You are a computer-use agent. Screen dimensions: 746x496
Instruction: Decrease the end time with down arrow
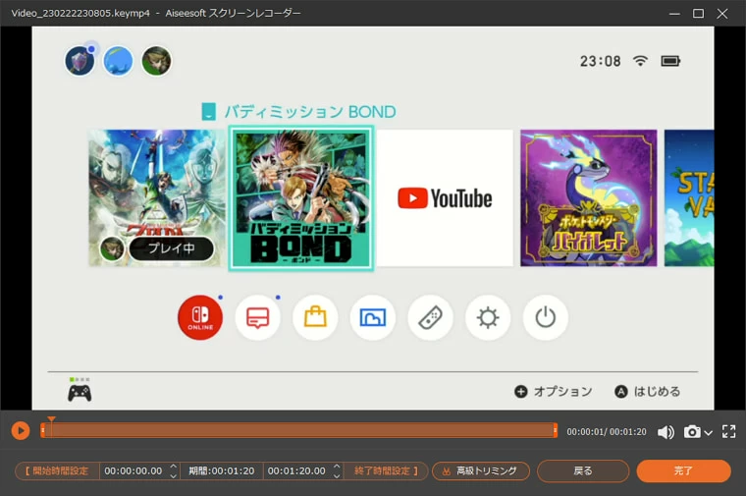(x=337, y=475)
